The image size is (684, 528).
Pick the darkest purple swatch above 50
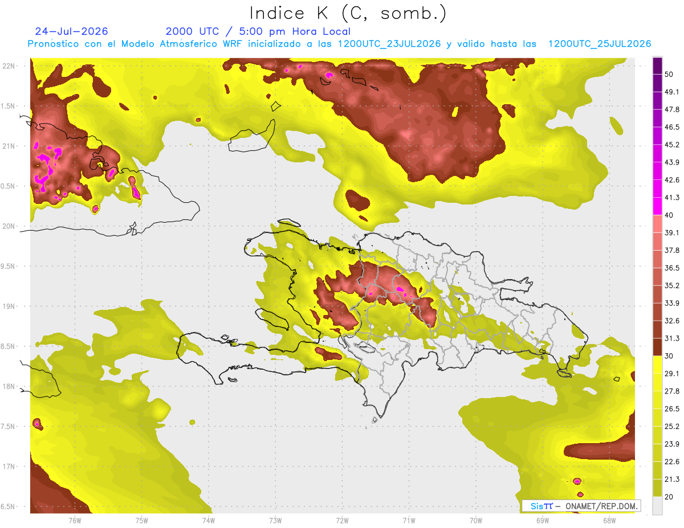(657, 66)
